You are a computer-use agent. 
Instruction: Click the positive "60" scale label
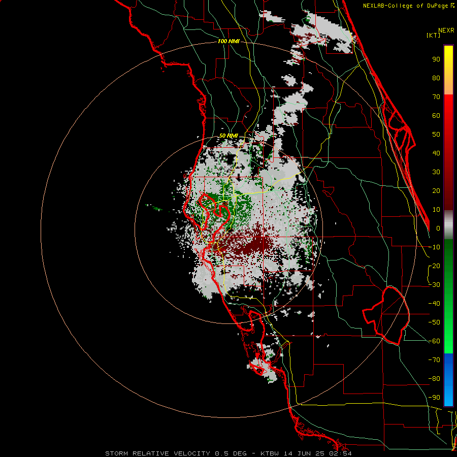(436, 116)
